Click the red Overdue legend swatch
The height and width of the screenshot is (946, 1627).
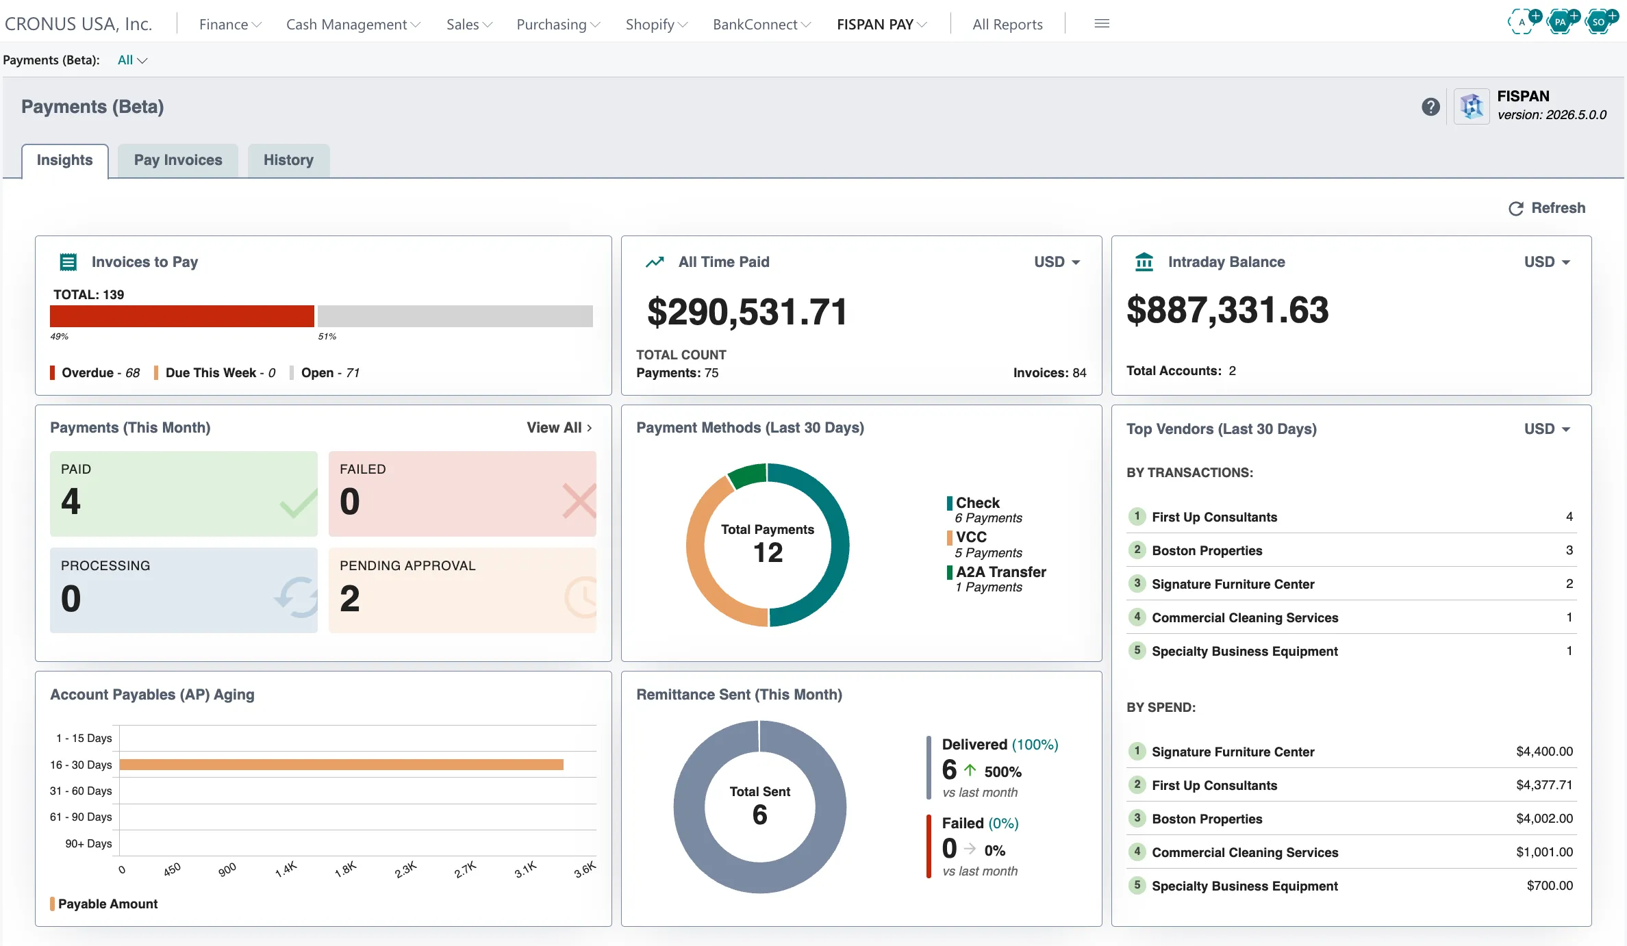pyautogui.click(x=52, y=373)
